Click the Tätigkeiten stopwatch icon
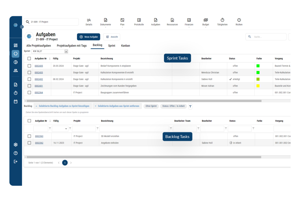The width and height of the screenshot is (300, 200). [x=222, y=20]
